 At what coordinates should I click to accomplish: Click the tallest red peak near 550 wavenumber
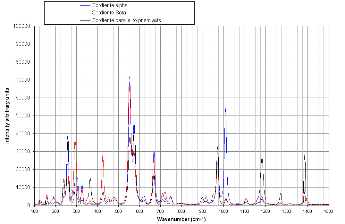(x=130, y=76)
